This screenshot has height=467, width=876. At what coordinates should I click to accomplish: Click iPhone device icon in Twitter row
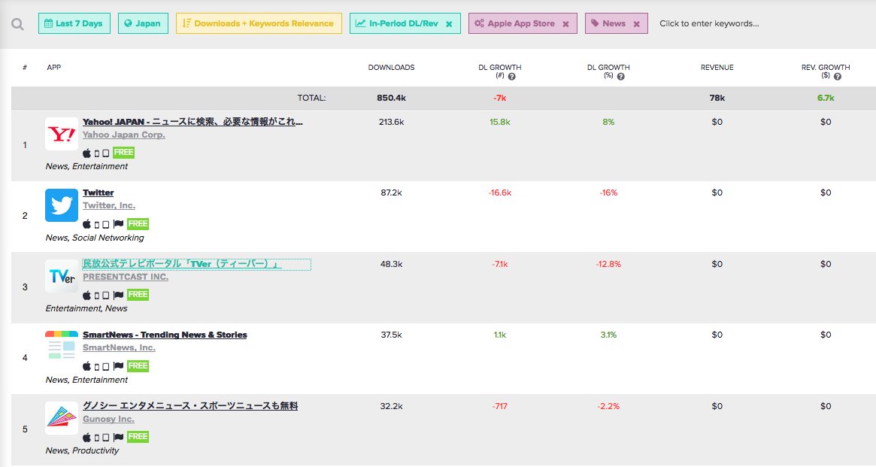[97, 225]
